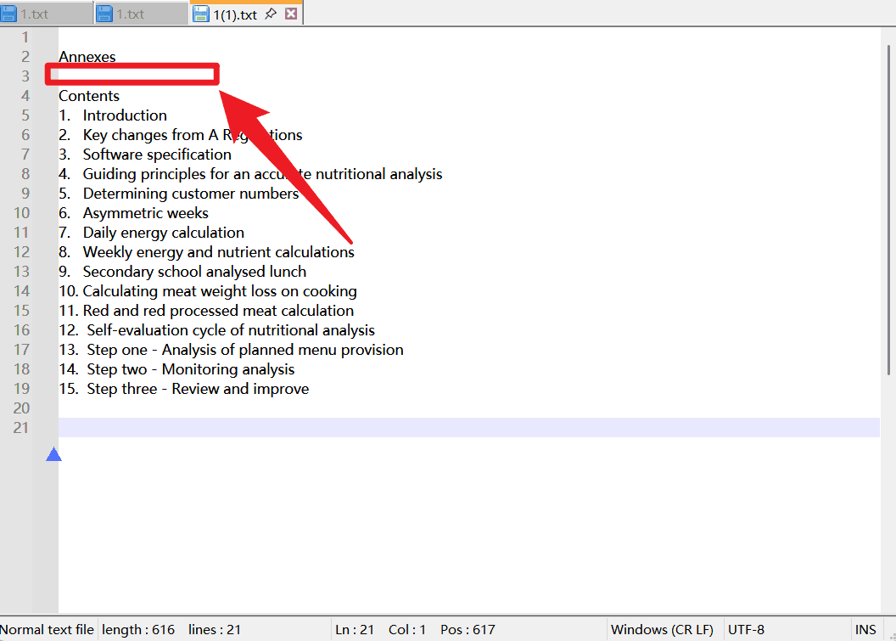
Task: Click the vertical scrollbar thumb
Action: click(888, 210)
